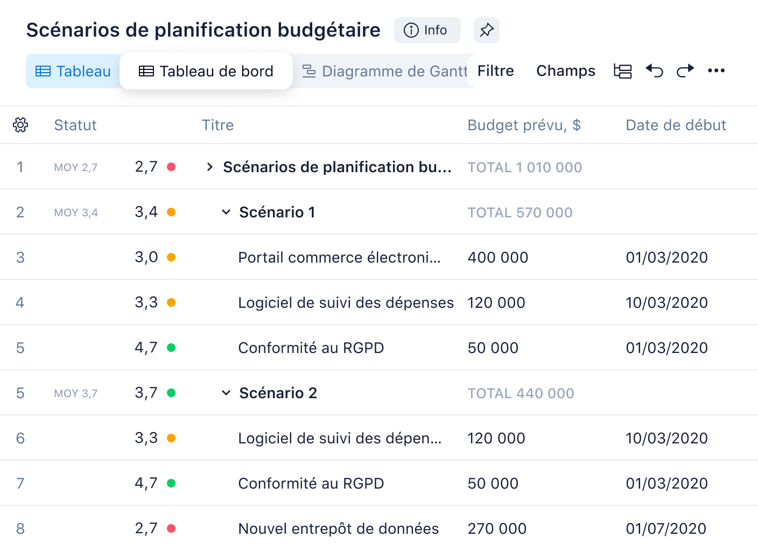
Task: Redo the last action
Action: click(x=685, y=71)
